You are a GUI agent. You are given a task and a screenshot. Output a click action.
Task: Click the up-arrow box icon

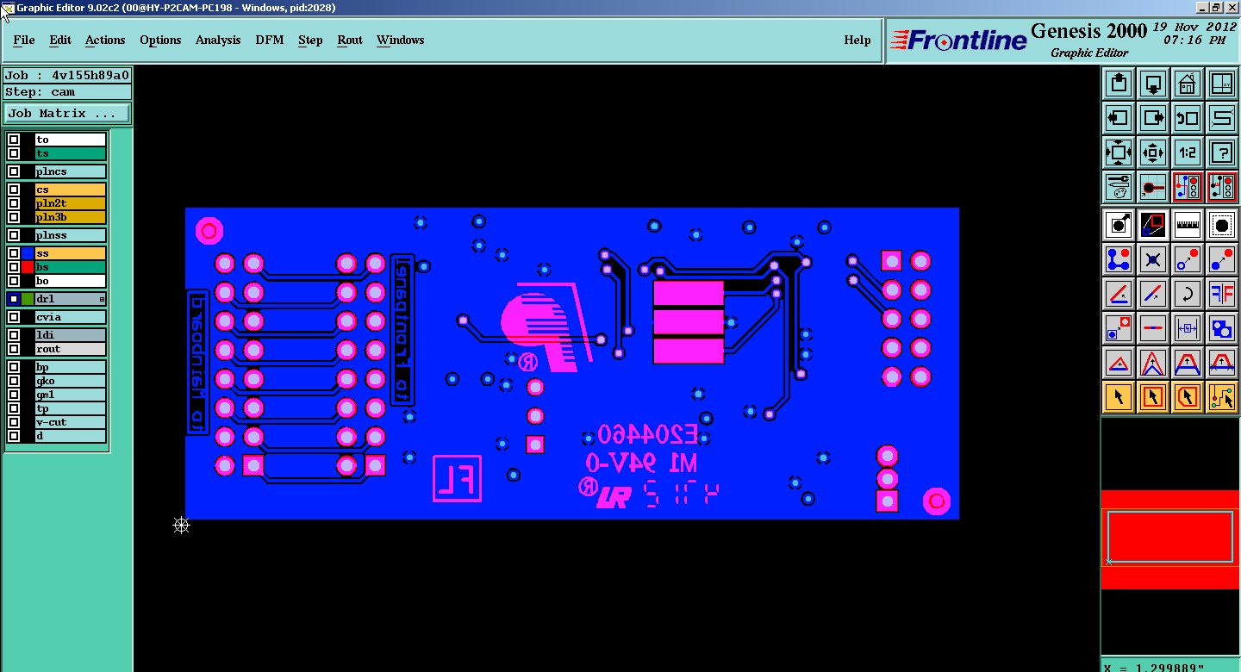click(1119, 84)
